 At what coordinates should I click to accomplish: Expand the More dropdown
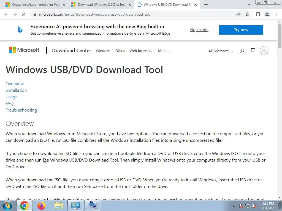[x=164, y=51]
